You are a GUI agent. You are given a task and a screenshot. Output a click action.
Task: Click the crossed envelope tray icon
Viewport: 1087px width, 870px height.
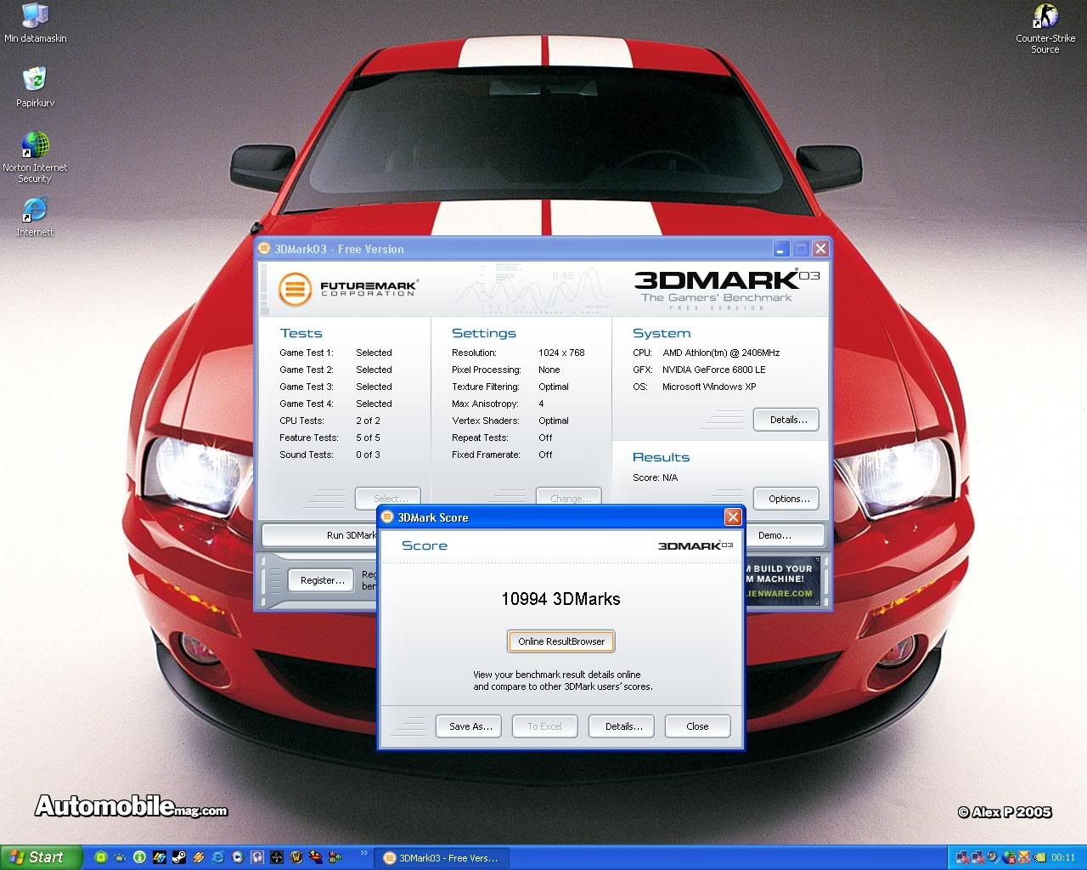coord(1024,857)
